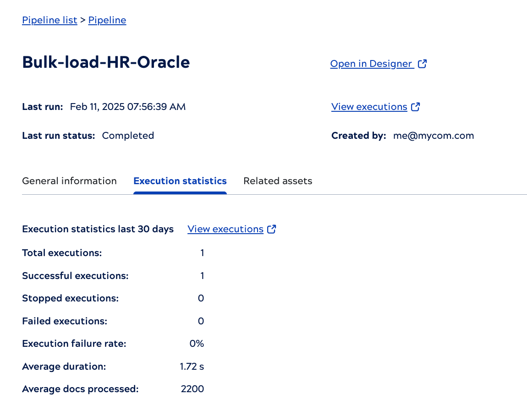Image resolution: width=527 pixels, height=405 pixels.
Task: Click the Execution statistics last 30 days heading
Action: pyautogui.click(x=98, y=229)
